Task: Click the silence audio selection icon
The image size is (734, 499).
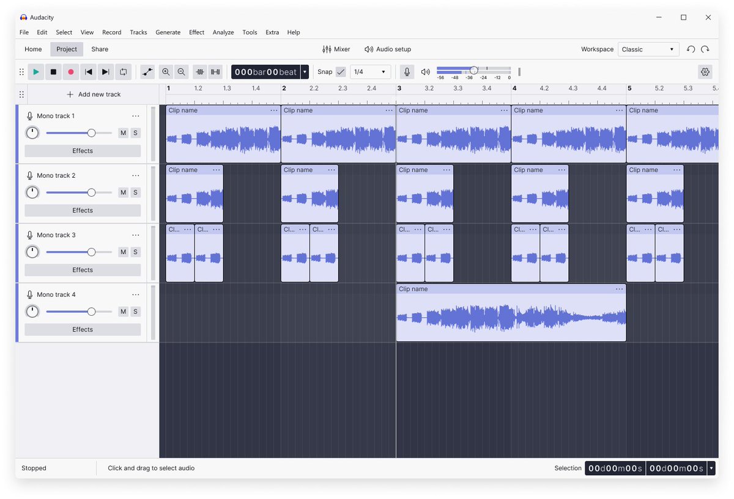Action: point(215,72)
